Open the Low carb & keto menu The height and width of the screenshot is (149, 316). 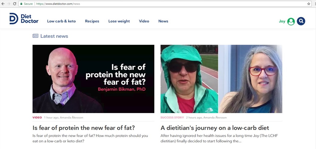click(62, 21)
